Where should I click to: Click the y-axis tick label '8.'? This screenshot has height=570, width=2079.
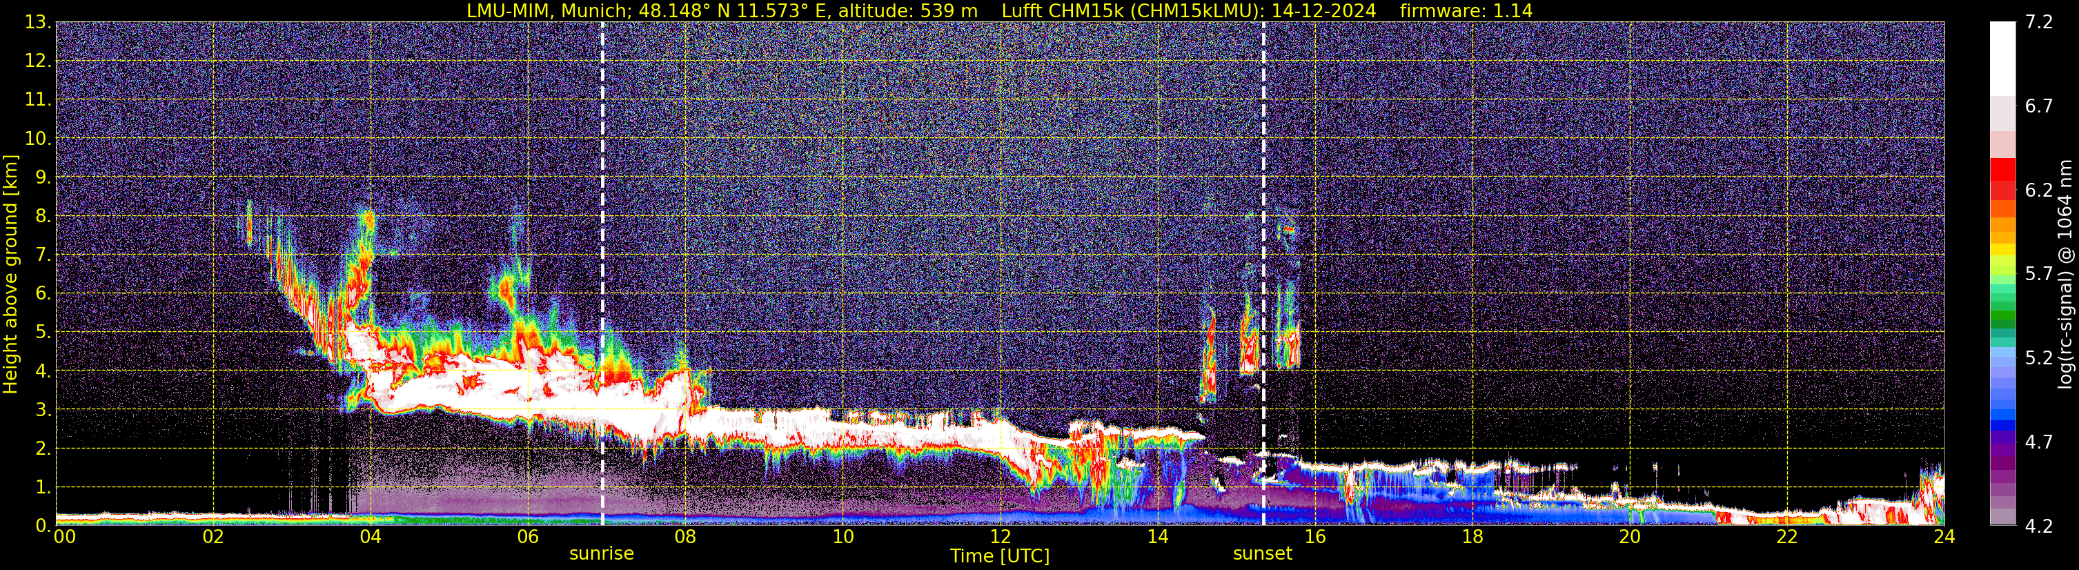43,217
